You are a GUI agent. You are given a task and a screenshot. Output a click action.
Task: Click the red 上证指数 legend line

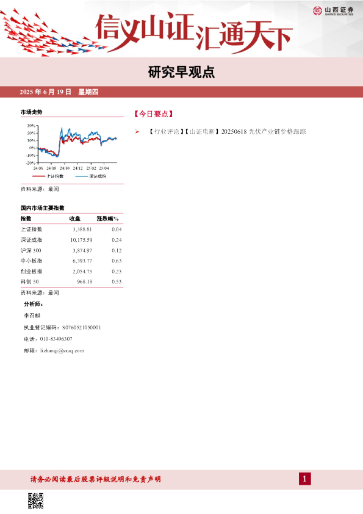tap(38, 176)
